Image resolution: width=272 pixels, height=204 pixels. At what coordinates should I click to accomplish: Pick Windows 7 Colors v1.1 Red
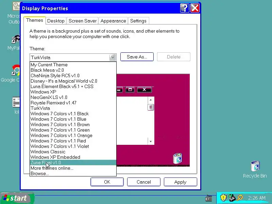(x=73, y=141)
